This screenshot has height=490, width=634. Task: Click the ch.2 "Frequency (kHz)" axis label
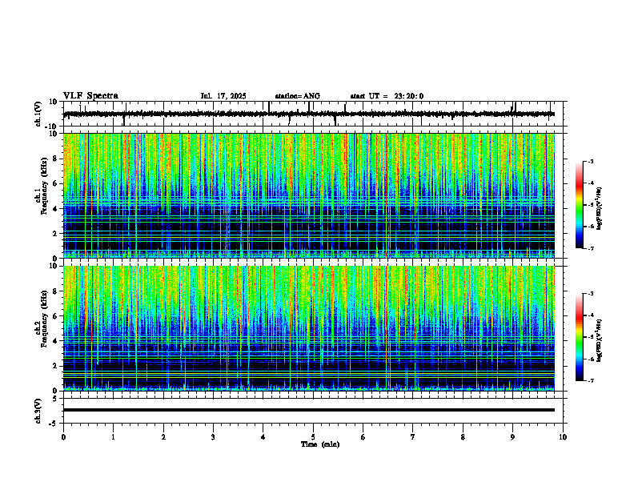pyautogui.click(x=44, y=319)
